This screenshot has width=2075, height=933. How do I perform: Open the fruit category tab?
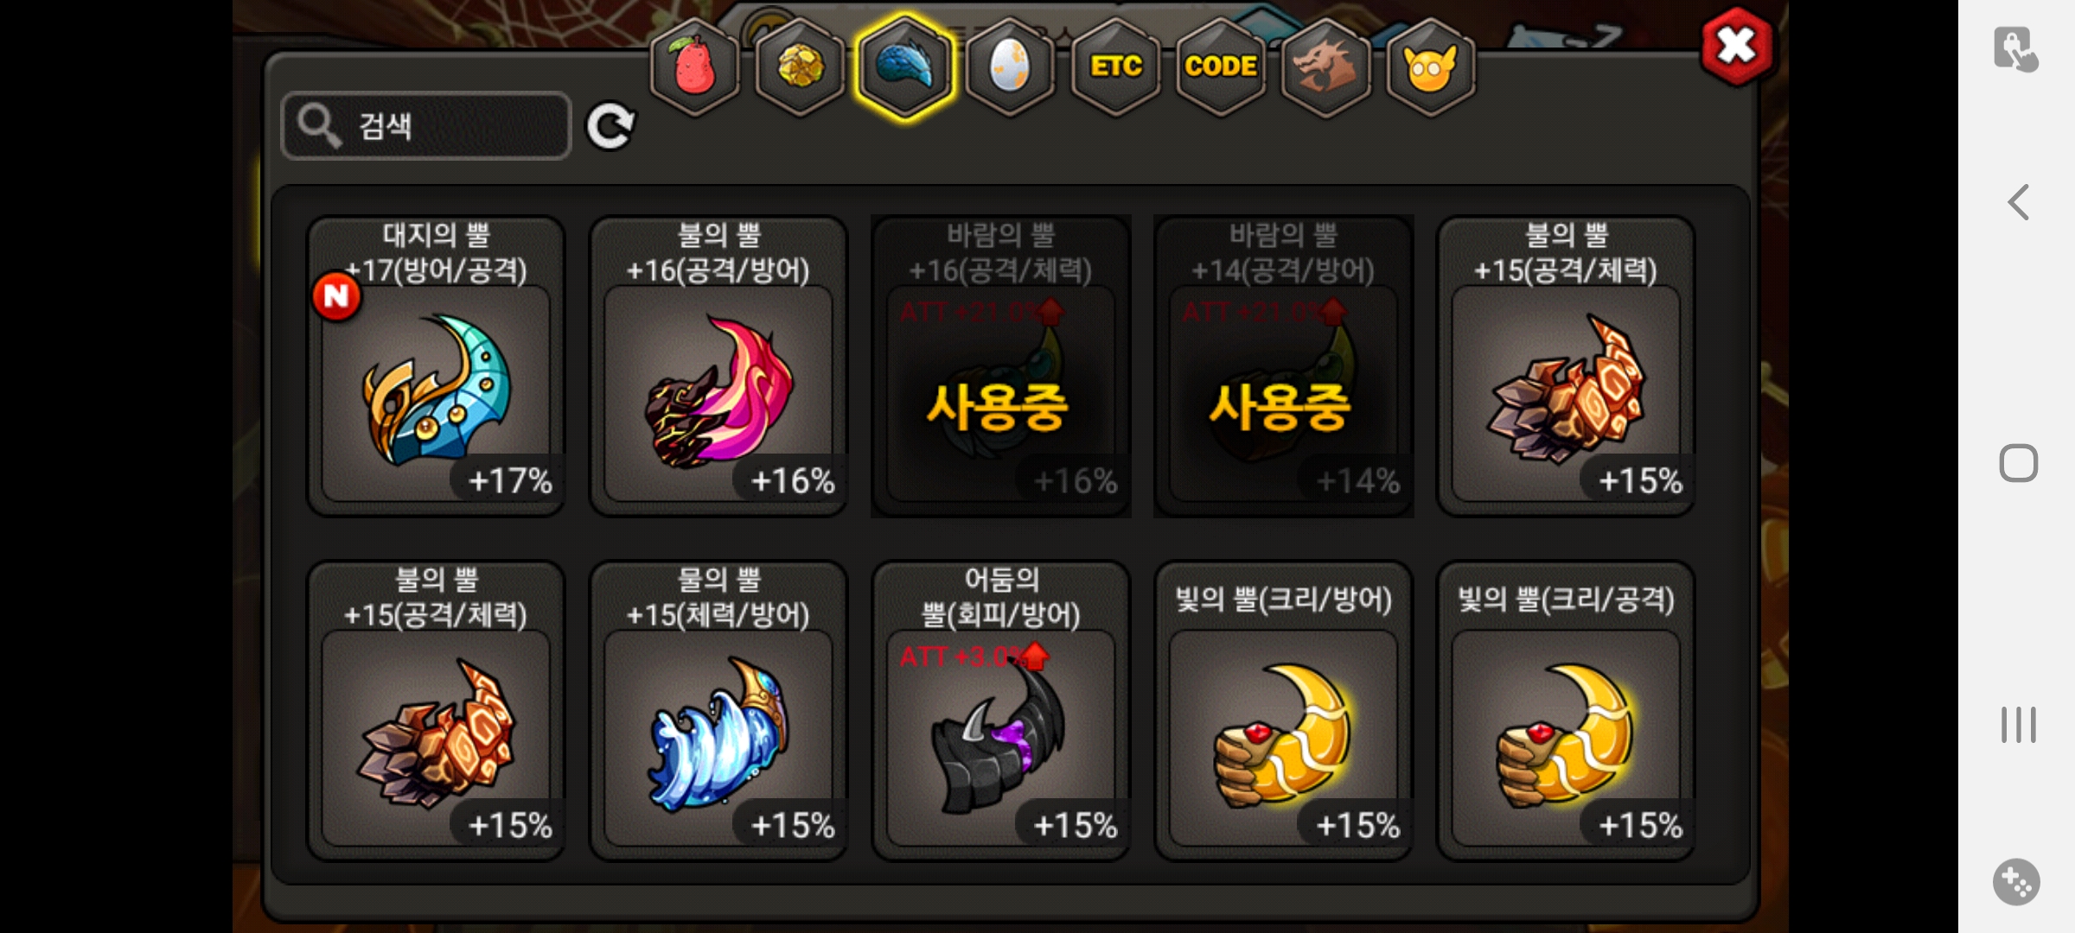click(694, 67)
